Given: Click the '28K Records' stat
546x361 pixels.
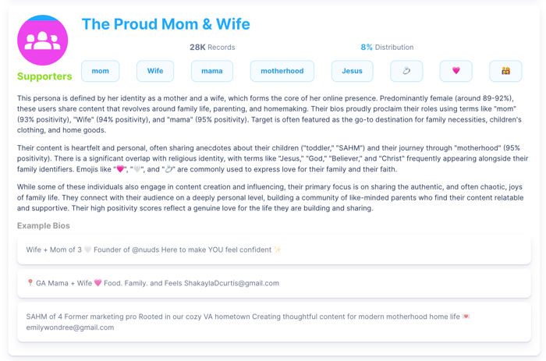Looking at the screenshot, I should (x=212, y=48).
